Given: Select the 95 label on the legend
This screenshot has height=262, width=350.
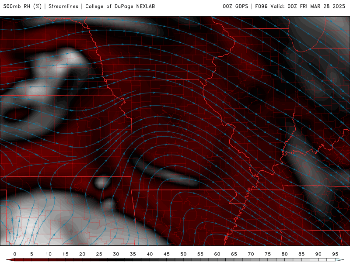Looking at the screenshot, I should coord(335,254).
